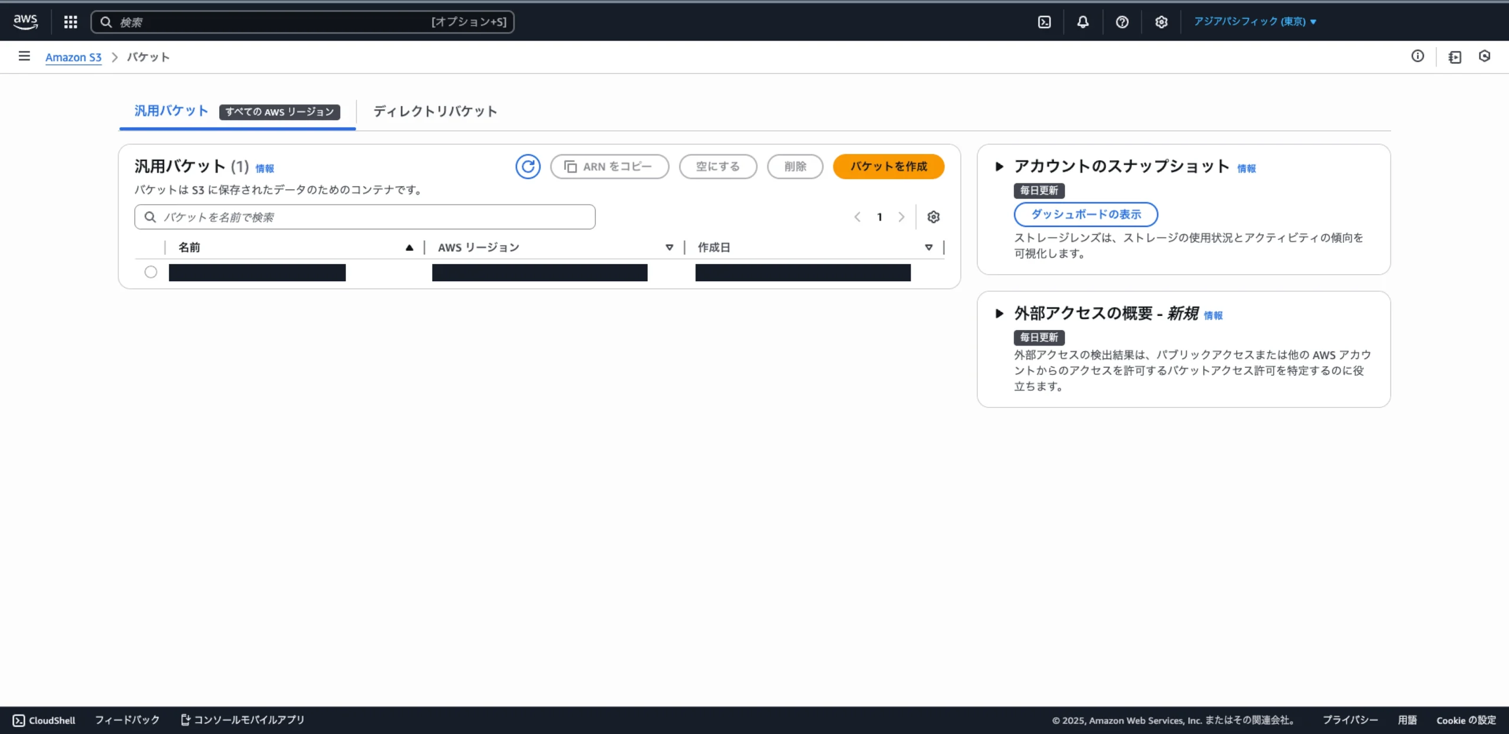Open the info panel icon at top right
Image resolution: width=1509 pixels, height=734 pixels.
[1418, 56]
